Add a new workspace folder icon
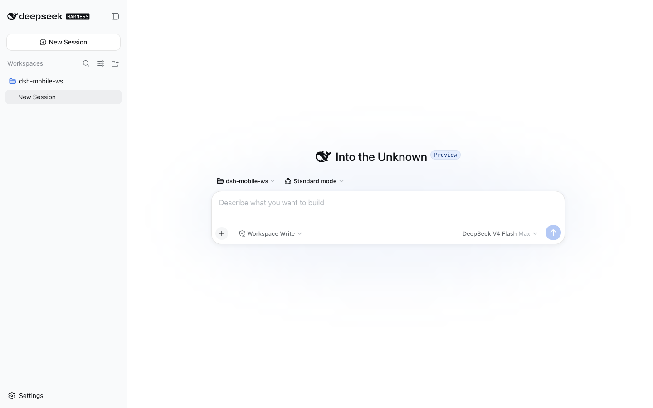Viewport: 653px width, 408px height. [115, 63]
